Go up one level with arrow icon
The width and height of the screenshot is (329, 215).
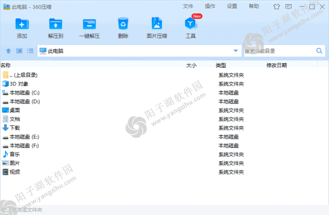pos(8,51)
